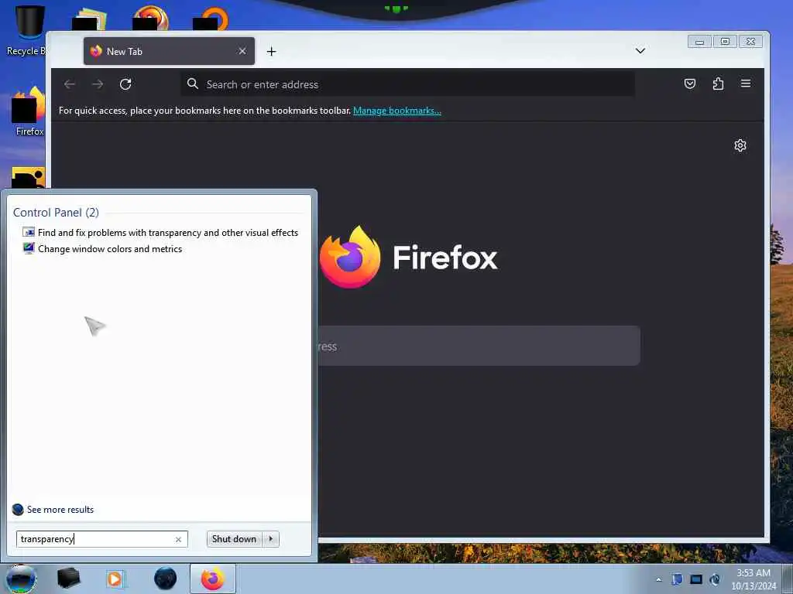Click the Manage bookmarks link

(x=397, y=111)
